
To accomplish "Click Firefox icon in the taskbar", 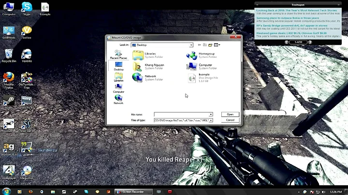I will [x=30, y=192].
